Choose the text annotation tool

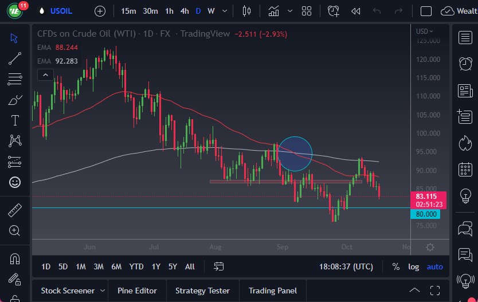15,120
